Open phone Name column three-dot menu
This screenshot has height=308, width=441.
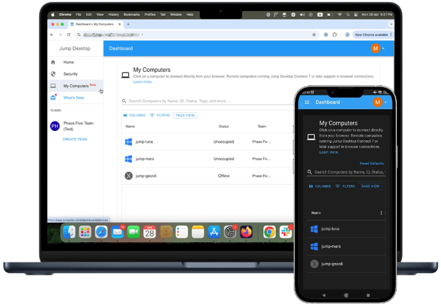tap(381, 213)
